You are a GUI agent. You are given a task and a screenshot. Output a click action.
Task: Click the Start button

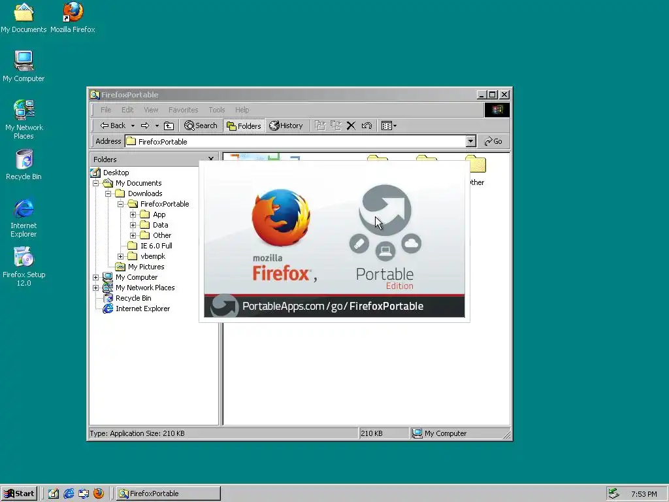[19, 494]
